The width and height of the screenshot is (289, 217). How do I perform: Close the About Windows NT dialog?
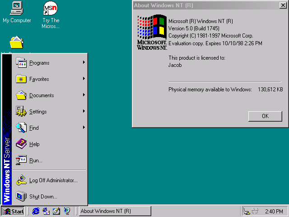[283, 5]
